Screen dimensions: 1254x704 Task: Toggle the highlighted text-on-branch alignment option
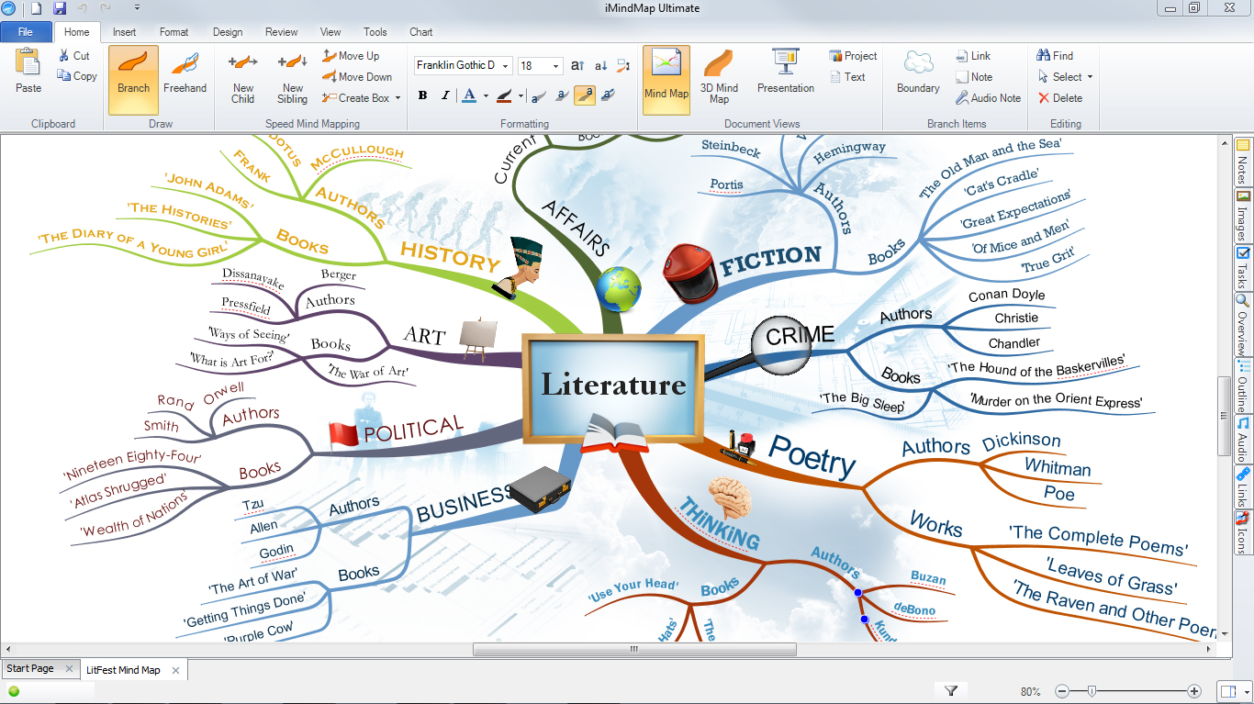coord(585,95)
